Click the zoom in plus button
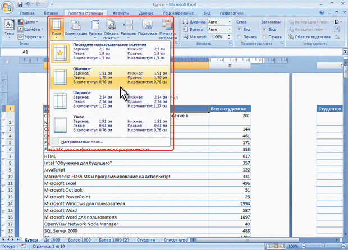 point(344,246)
